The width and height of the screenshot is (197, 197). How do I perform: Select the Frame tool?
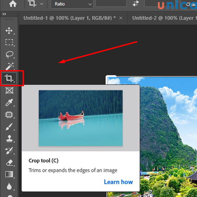pyautogui.click(x=10, y=90)
